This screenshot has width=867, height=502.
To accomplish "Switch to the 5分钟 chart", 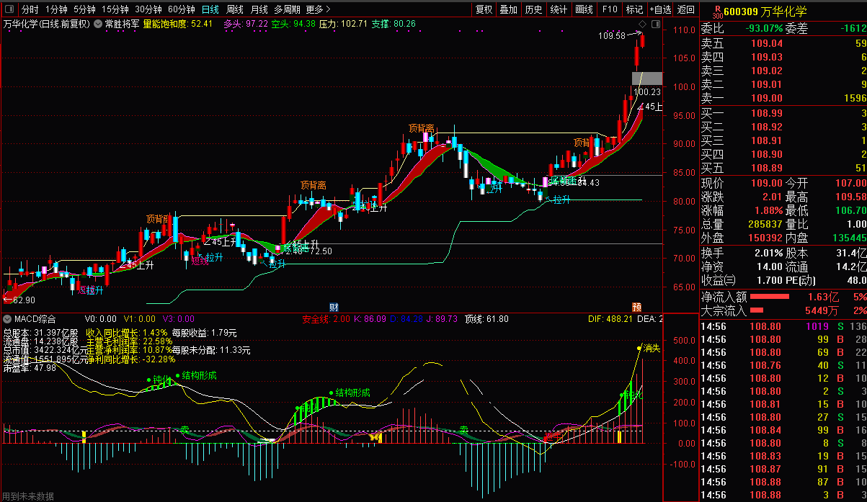I will [x=84, y=9].
